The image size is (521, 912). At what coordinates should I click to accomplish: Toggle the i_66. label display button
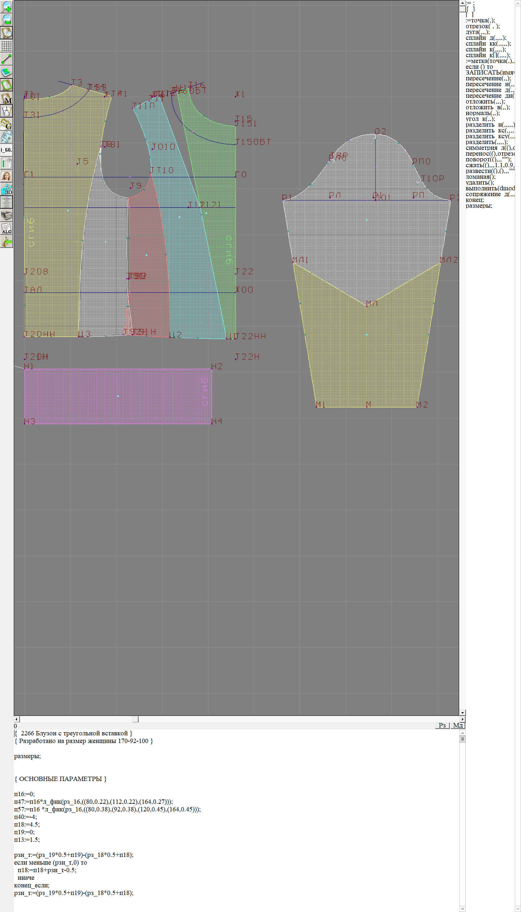coord(7,150)
